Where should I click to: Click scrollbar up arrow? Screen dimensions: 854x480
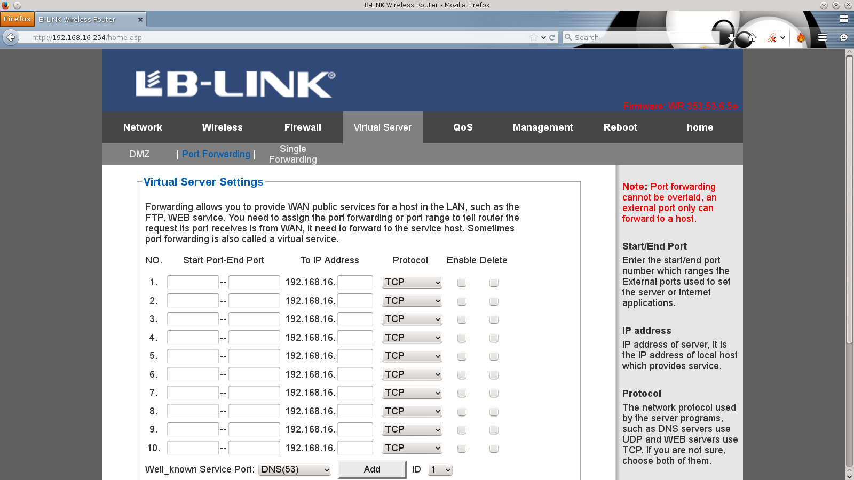pyautogui.click(x=849, y=52)
